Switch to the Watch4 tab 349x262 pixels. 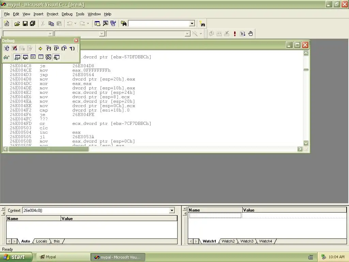265,241
